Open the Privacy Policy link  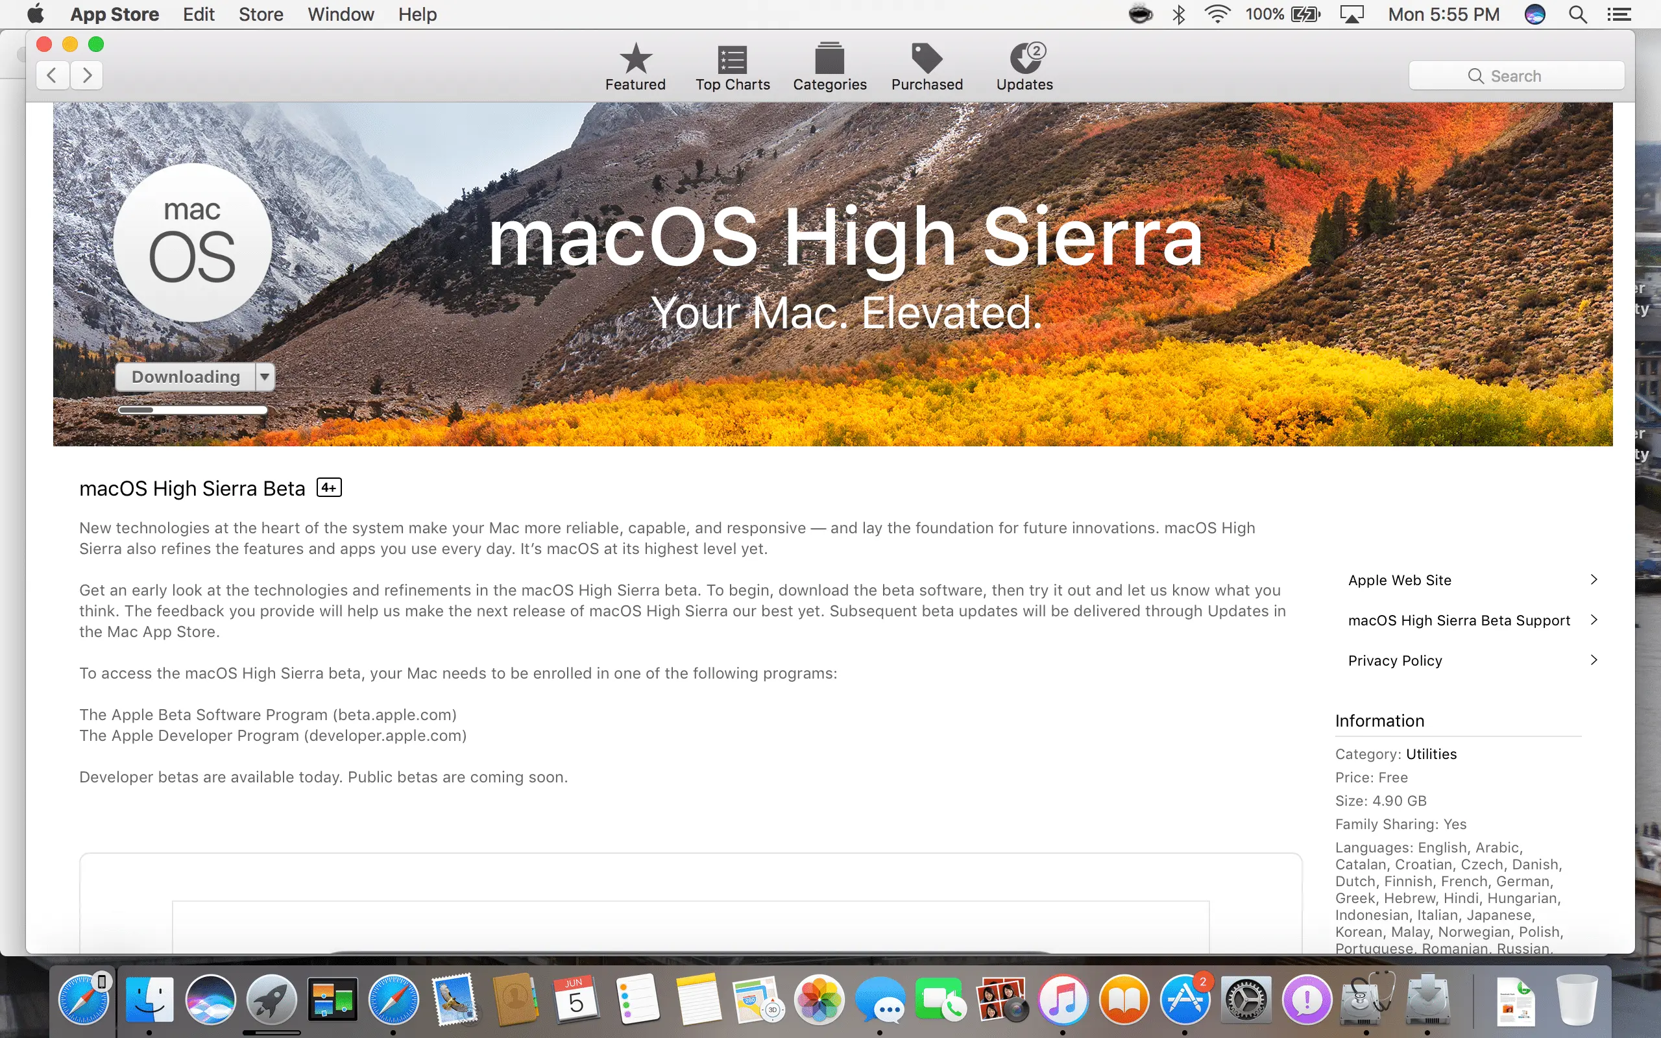pyautogui.click(x=1395, y=660)
